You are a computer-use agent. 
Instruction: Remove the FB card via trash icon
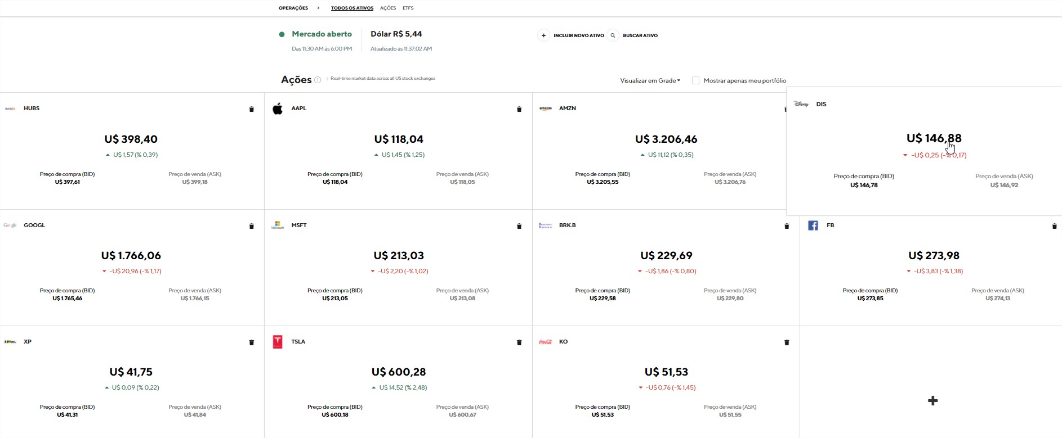(1054, 226)
